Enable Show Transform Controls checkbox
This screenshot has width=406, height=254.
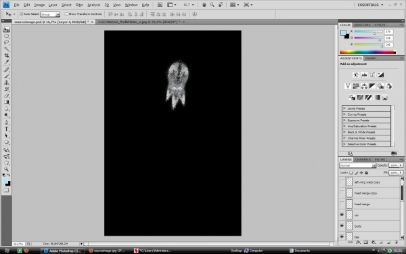coord(66,14)
